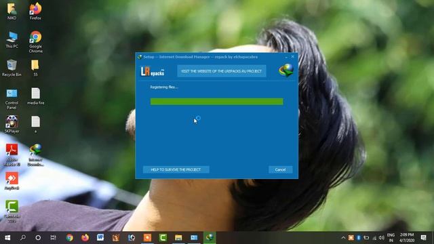This screenshot has height=244, width=434.
Task: Click the Cancel button in Setup
Action: [x=280, y=169]
